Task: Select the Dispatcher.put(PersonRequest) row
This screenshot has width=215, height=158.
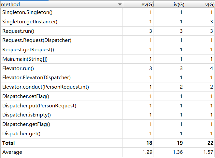Action: (x=107, y=106)
